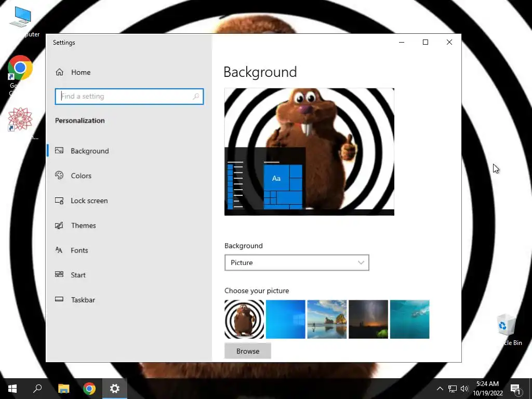Focus the Find a setting search box
532x399 pixels.
(129, 96)
